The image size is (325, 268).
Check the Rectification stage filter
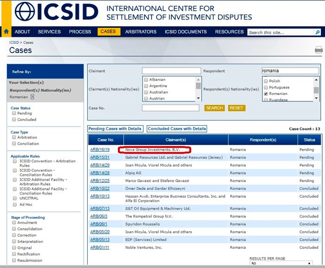(x=14, y=254)
